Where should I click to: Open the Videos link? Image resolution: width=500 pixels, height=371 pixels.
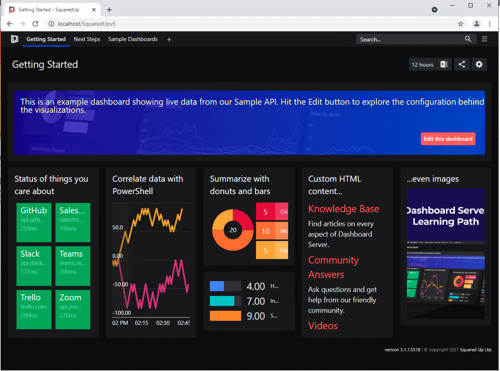tap(323, 326)
